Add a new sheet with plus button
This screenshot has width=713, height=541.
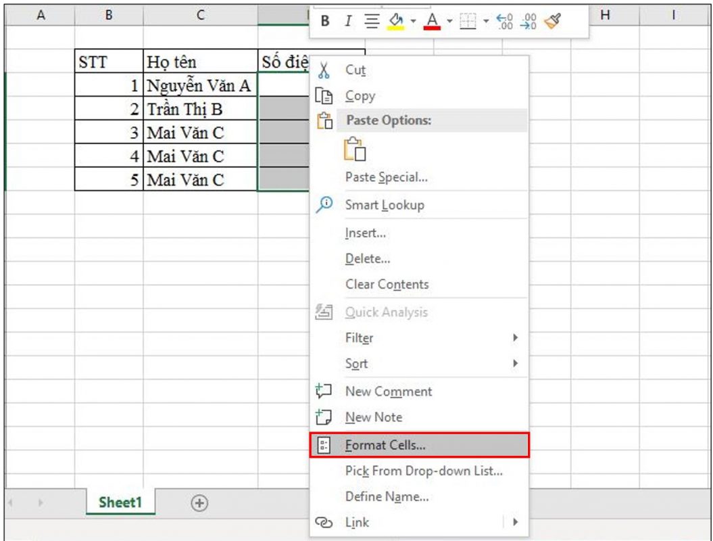tap(199, 502)
